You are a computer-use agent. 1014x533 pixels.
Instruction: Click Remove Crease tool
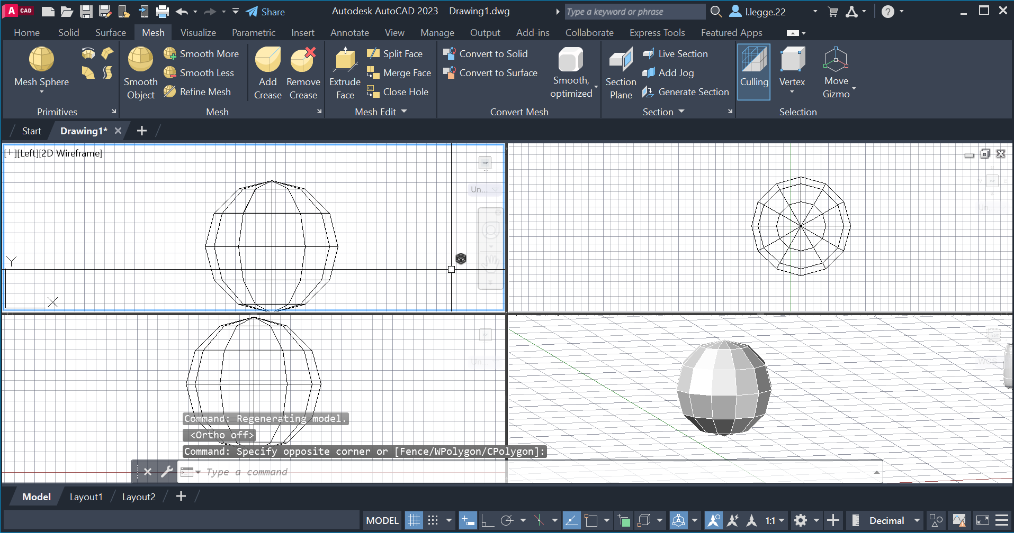(x=303, y=73)
